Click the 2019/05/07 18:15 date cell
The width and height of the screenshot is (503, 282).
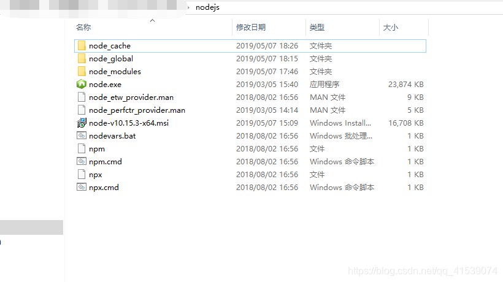tap(267, 59)
